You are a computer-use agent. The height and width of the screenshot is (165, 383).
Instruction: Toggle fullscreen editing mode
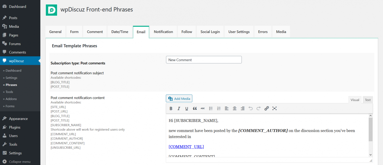click(x=274, y=108)
